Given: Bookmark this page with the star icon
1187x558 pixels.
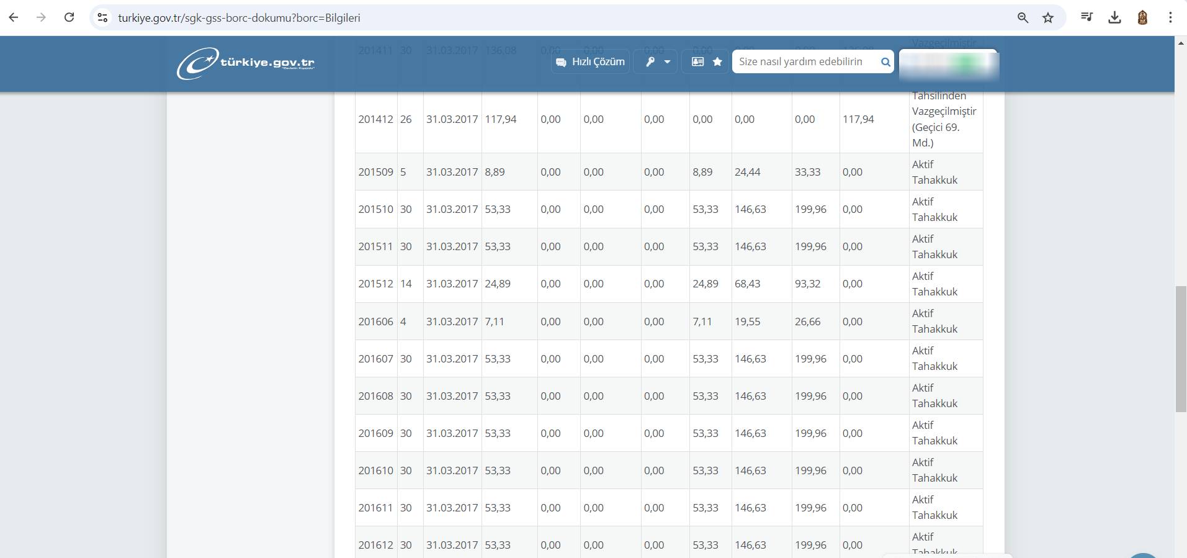Looking at the screenshot, I should point(1048,18).
